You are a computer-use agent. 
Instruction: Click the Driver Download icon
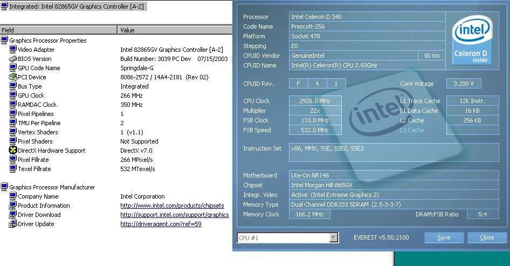point(13,215)
